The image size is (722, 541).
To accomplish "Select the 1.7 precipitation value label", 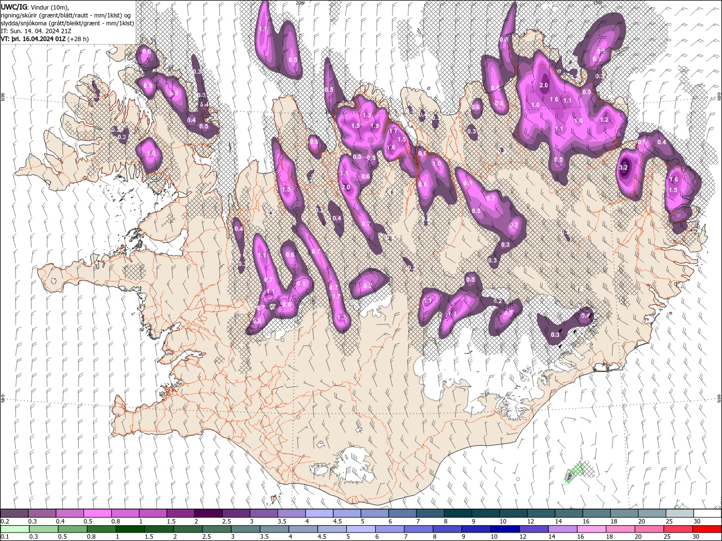I will click(x=394, y=131).
